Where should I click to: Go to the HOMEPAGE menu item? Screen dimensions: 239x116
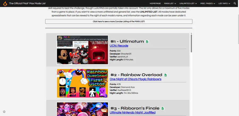tap(155, 3)
